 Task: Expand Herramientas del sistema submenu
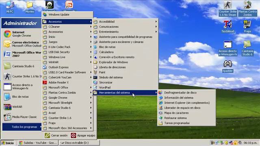125,93
